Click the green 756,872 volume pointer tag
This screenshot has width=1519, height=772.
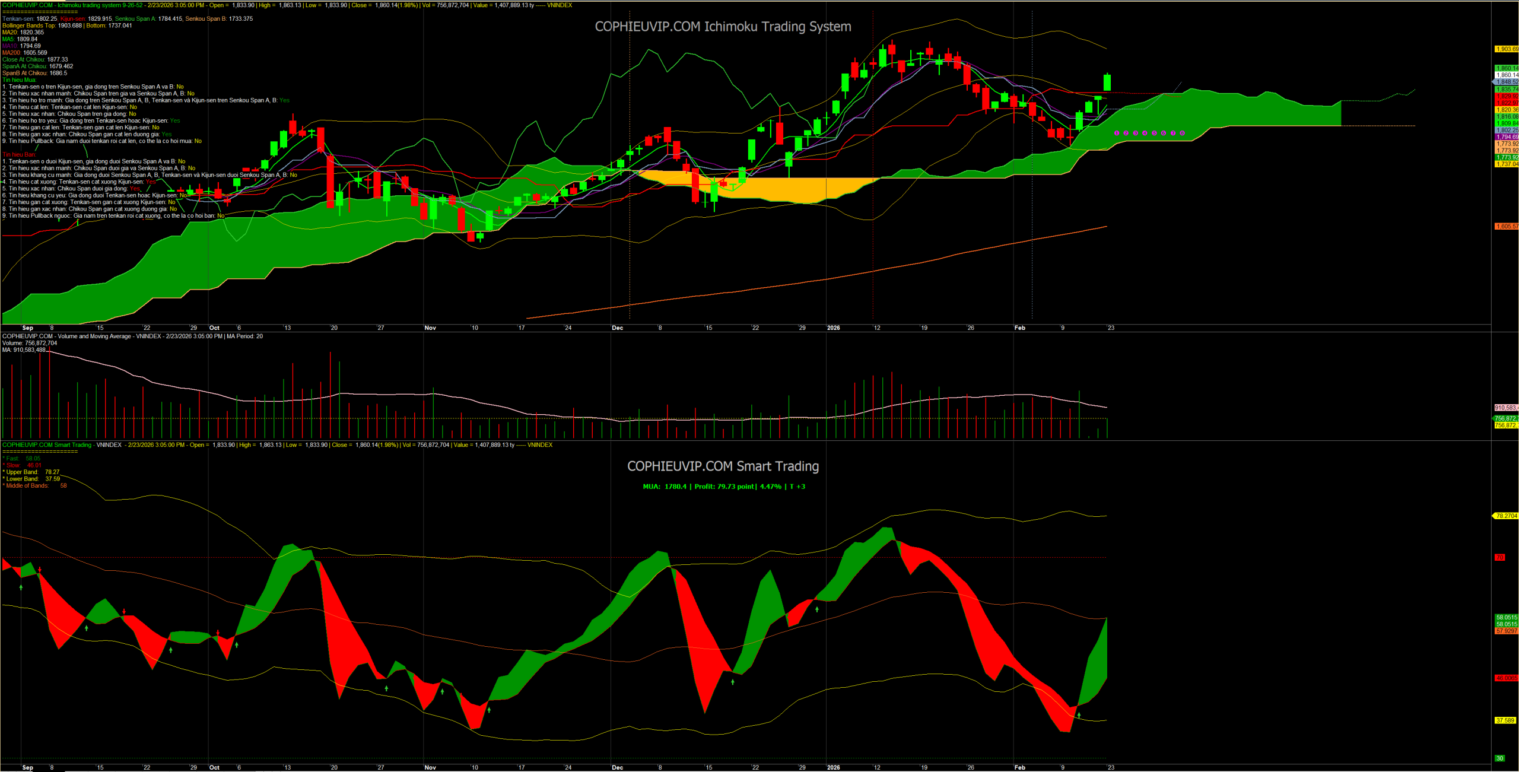[1505, 418]
